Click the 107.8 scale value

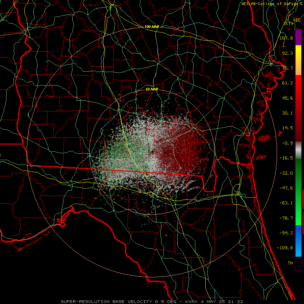click(286, 38)
